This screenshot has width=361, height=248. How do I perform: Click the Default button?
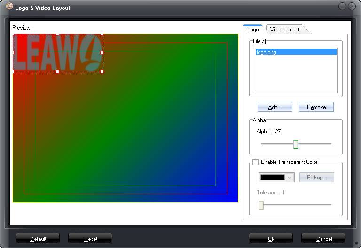[38, 239]
